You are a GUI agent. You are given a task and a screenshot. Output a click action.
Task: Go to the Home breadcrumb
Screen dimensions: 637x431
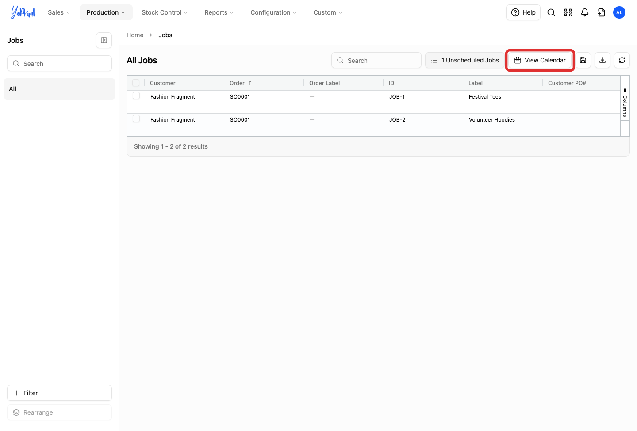[x=135, y=35]
